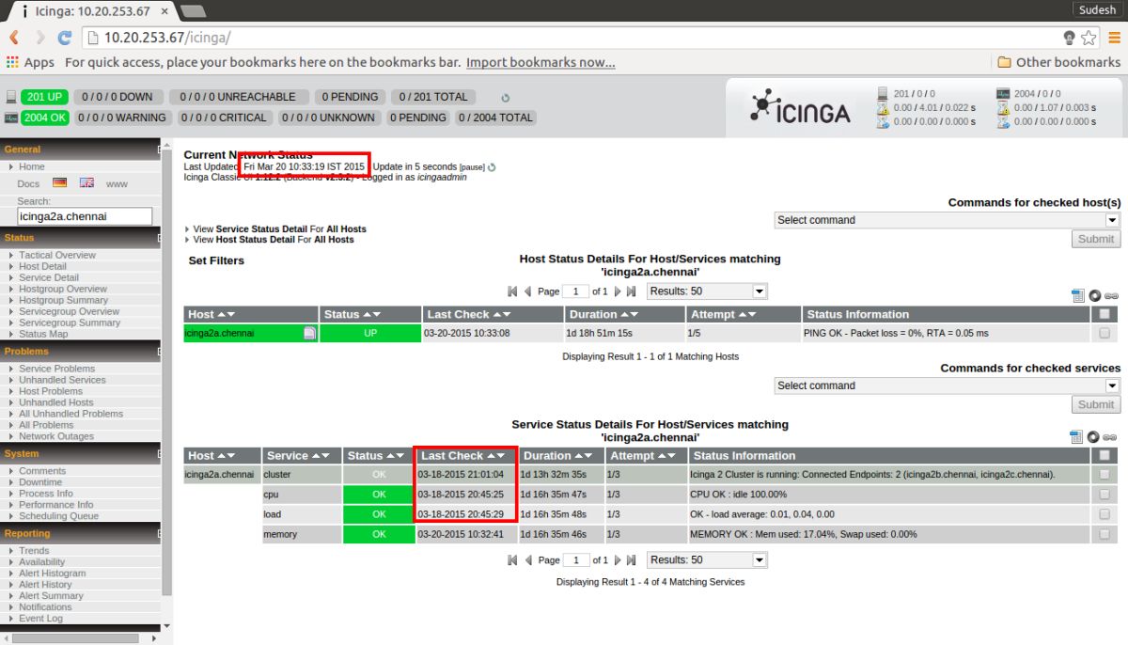
Task: Click Chrome bookmark star icon
Action: point(1089,38)
